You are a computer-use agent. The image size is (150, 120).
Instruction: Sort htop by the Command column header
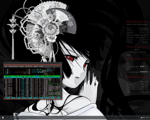tap(51, 76)
